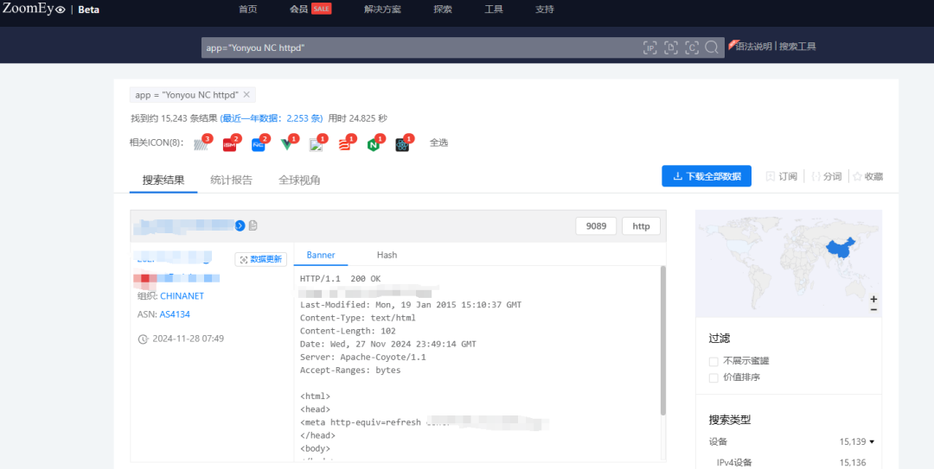Click the 收藏 star favorite option
The width and height of the screenshot is (934, 469).
868,176
